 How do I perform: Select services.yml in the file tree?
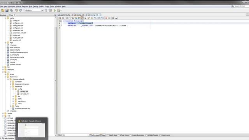click(24, 94)
